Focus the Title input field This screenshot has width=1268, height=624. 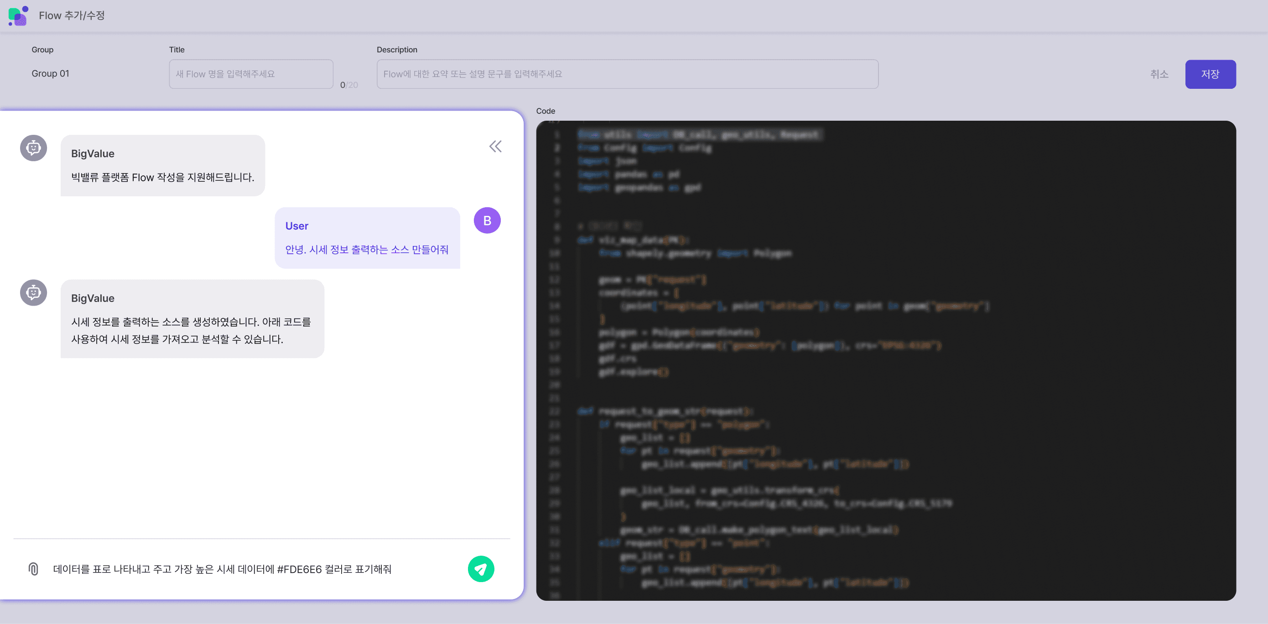[x=251, y=74]
